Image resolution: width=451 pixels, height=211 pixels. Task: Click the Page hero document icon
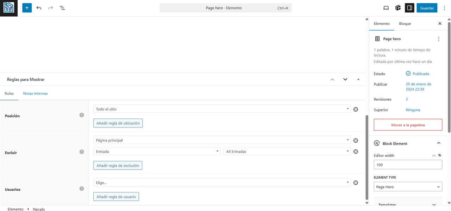pos(377,39)
